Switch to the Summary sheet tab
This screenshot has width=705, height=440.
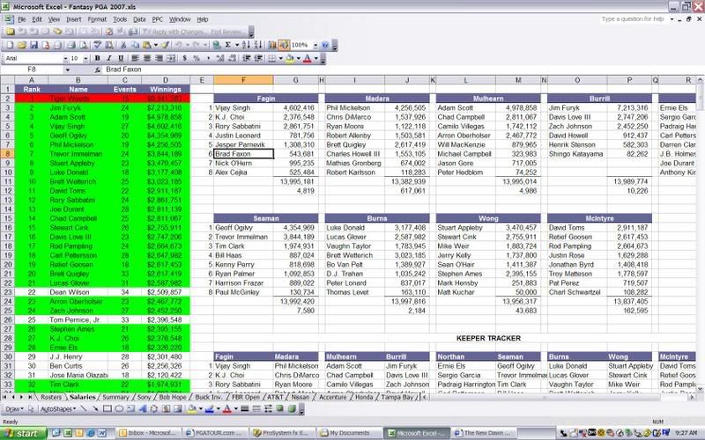point(115,397)
